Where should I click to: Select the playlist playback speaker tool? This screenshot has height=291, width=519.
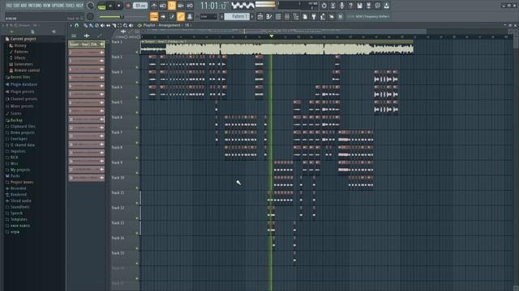131,25
